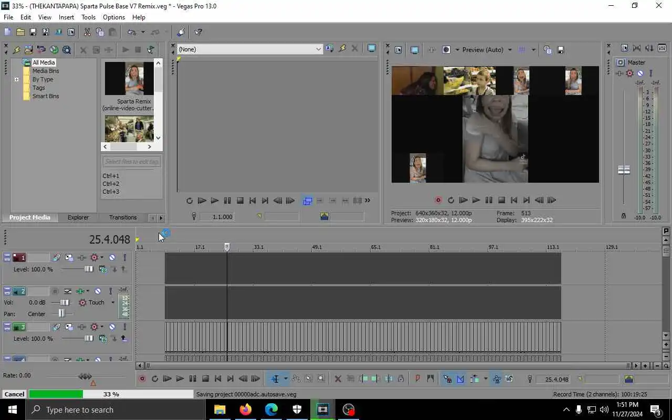Click the timeline Record button
This screenshot has width=672, height=420.
click(x=142, y=379)
